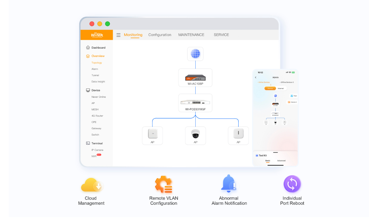Select the square white AP node in the topology
Image resolution: width=369 pixels, height=219 pixels.
[x=153, y=136]
